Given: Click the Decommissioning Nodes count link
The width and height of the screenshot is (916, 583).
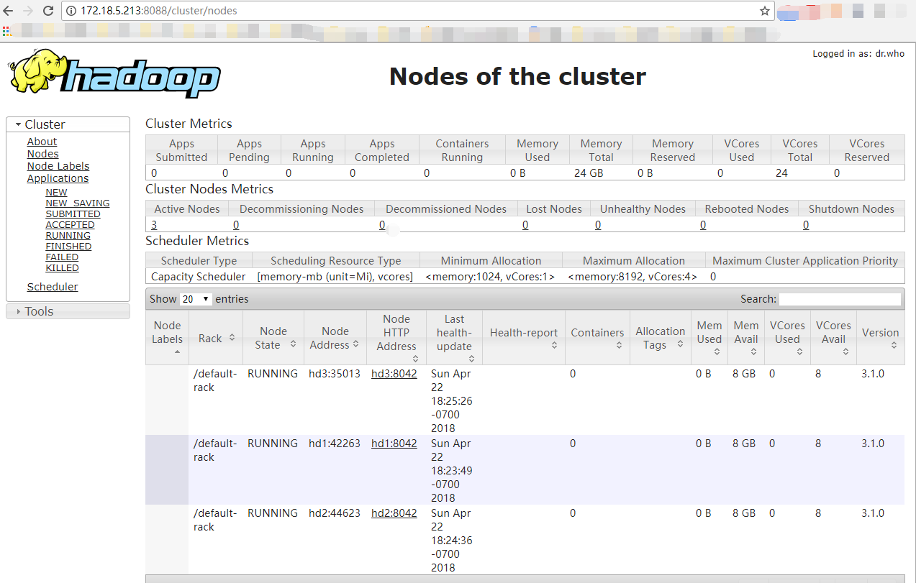Looking at the screenshot, I should (x=236, y=225).
